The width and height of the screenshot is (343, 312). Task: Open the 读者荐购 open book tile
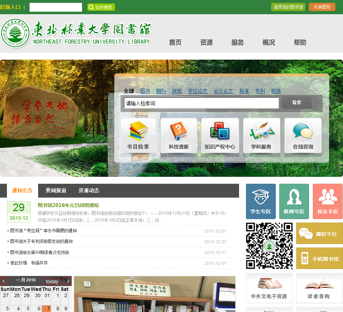click(319, 288)
